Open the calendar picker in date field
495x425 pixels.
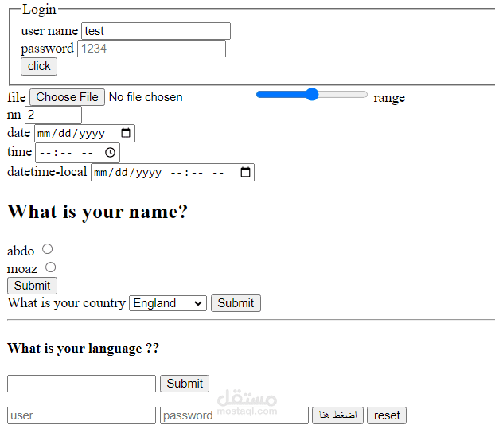tap(126, 133)
